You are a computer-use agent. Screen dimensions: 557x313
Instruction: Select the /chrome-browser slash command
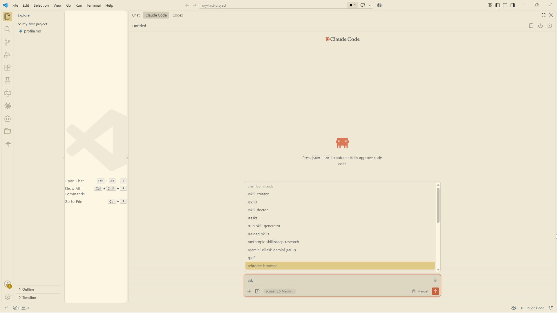point(340,266)
